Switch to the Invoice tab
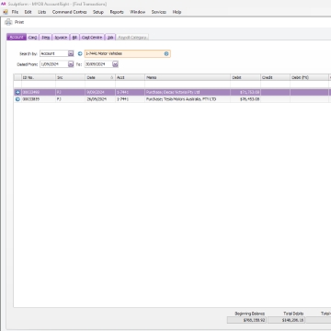The image size is (331, 331). [x=61, y=37]
